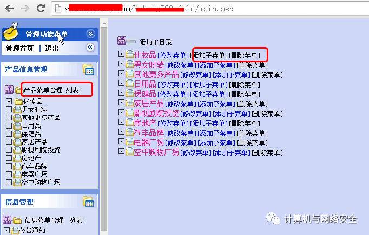
Task: Collapse 管理功能菜单 with double-chevron icon
Action: click(90, 34)
